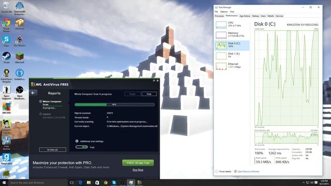Launch Cities Skylines from the desktop
Screen dimensions: 331x186
7,143
